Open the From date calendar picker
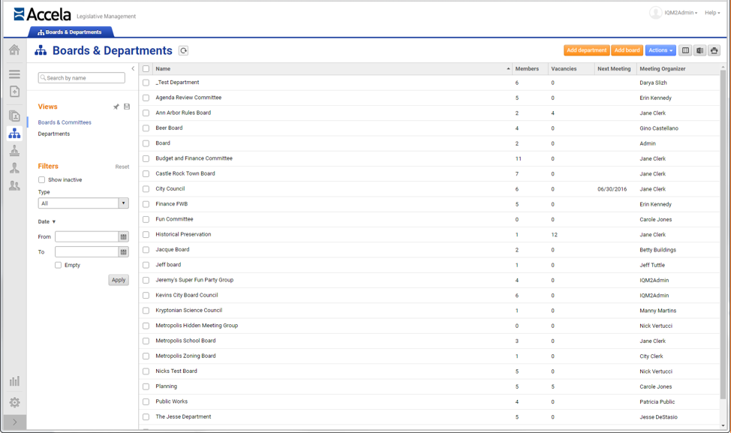The image size is (731, 433). tap(124, 237)
